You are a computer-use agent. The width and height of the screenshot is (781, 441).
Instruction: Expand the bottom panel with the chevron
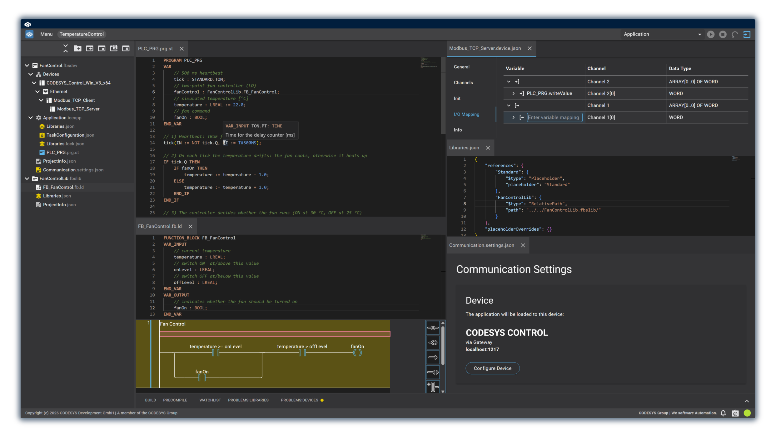tap(747, 401)
